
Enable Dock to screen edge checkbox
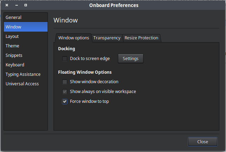click(65, 59)
